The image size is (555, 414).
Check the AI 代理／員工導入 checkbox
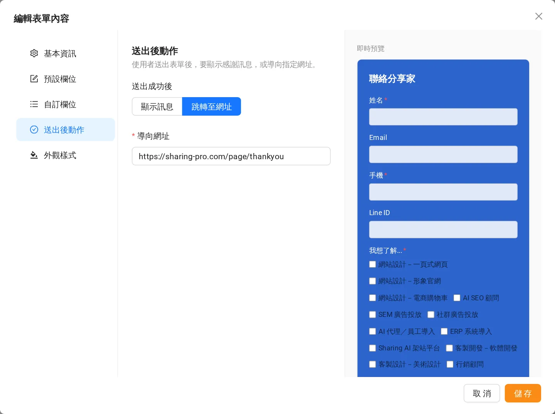[372, 332]
